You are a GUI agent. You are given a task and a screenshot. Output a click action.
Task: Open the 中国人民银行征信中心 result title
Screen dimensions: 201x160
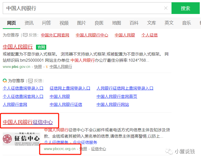28,122
